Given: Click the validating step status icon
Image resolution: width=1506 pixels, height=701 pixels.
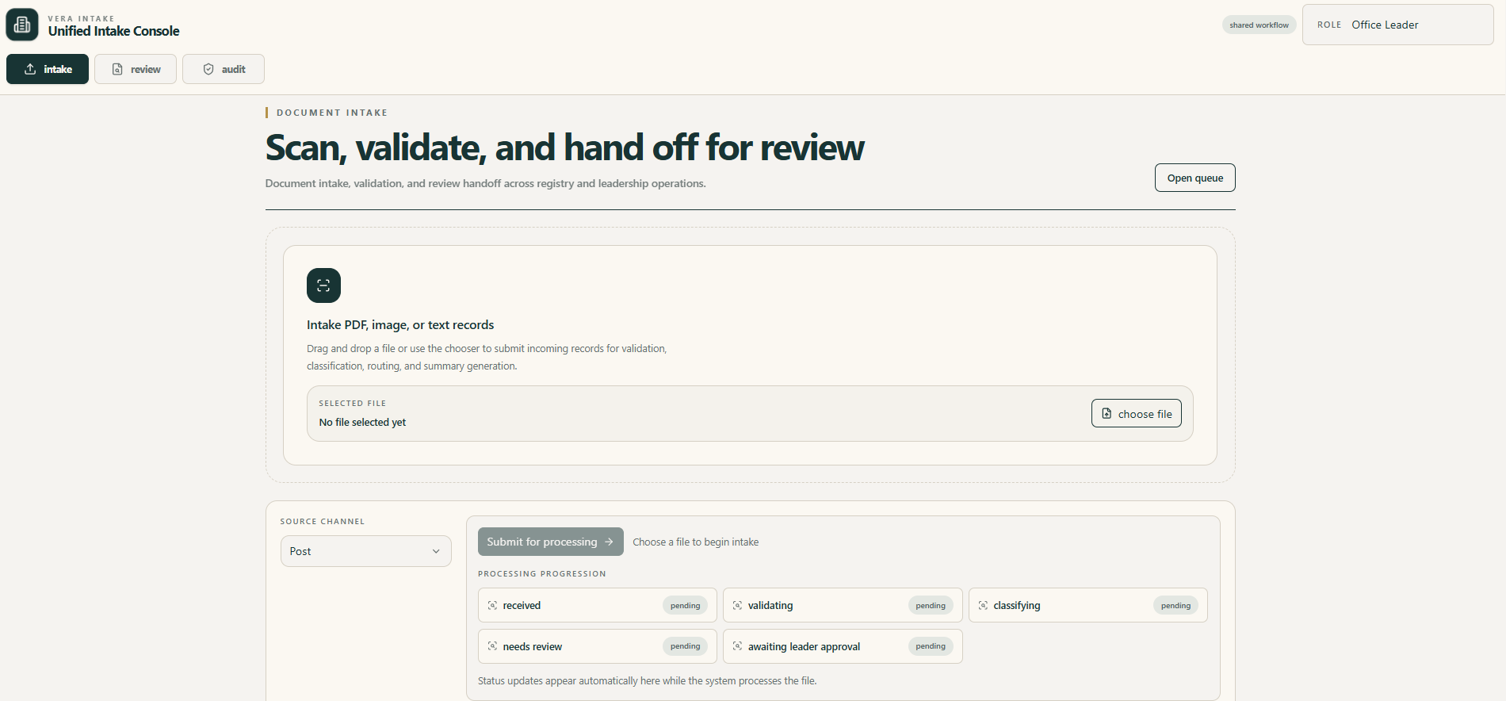Looking at the screenshot, I should tap(737, 605).
